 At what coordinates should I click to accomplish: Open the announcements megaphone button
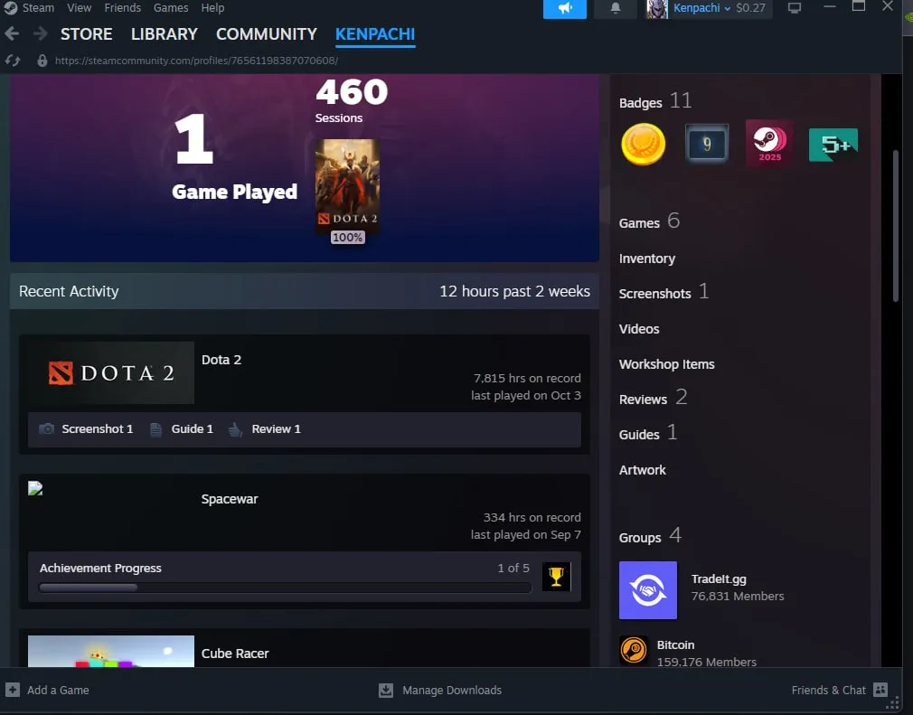click(x=565, y=8)
